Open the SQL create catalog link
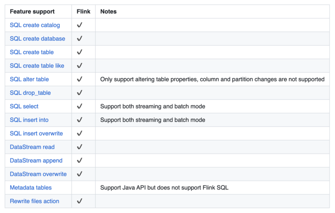Image resolution: width=335 pixels, height=213 pixels. click(x=35, y=25)
